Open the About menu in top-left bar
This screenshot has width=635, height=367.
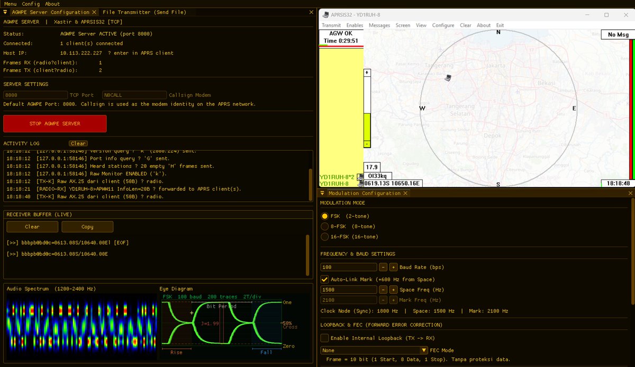point(52,4)
